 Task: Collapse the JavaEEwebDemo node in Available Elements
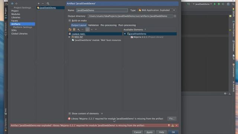tap(125, 34)
